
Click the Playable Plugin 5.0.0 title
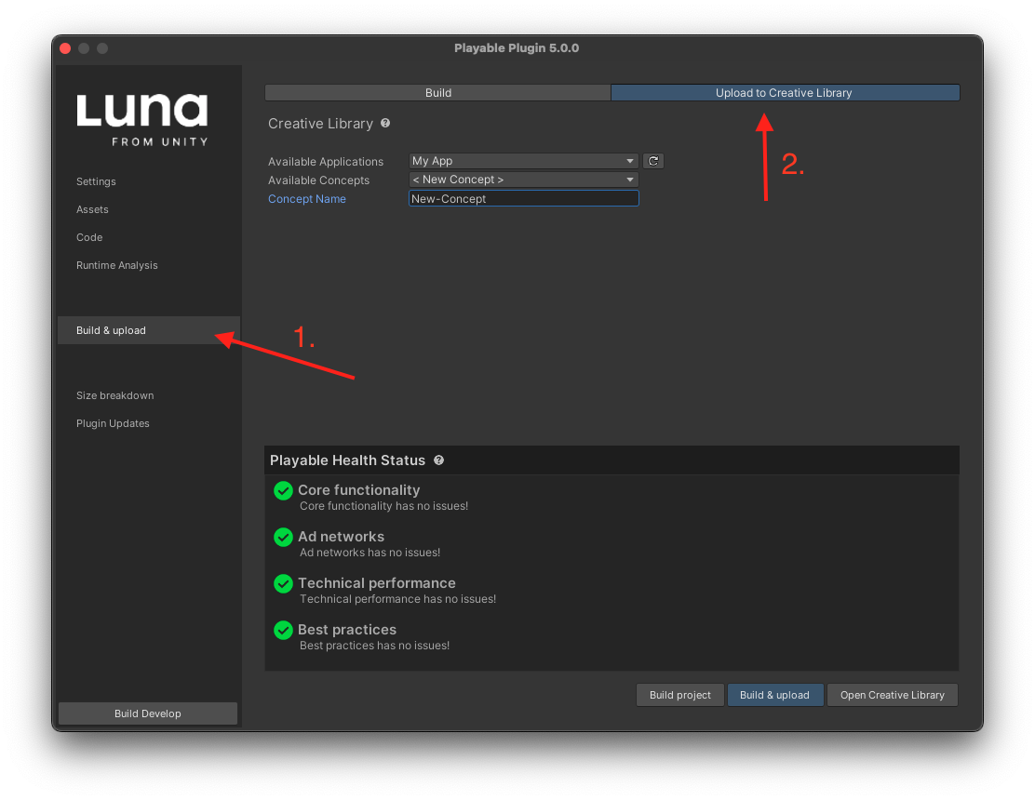(517, 48)
